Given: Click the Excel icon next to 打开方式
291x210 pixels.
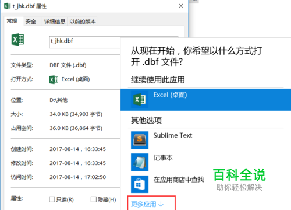Looking at the screenshot, I should [x=54, y=79].
